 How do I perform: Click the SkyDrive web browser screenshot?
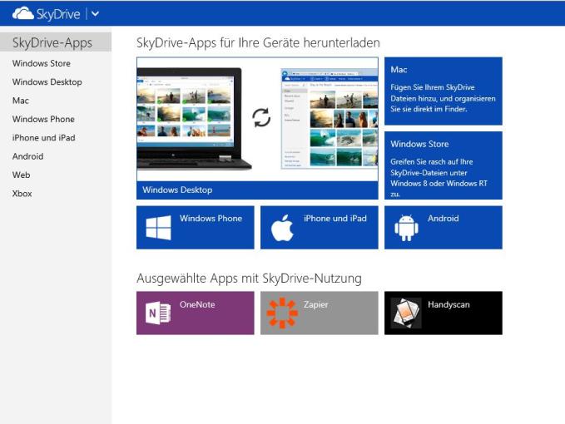(x=330, y=118)
